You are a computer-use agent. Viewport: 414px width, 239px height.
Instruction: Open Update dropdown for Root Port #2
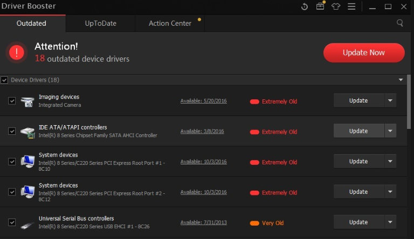[x=390, y=192]
